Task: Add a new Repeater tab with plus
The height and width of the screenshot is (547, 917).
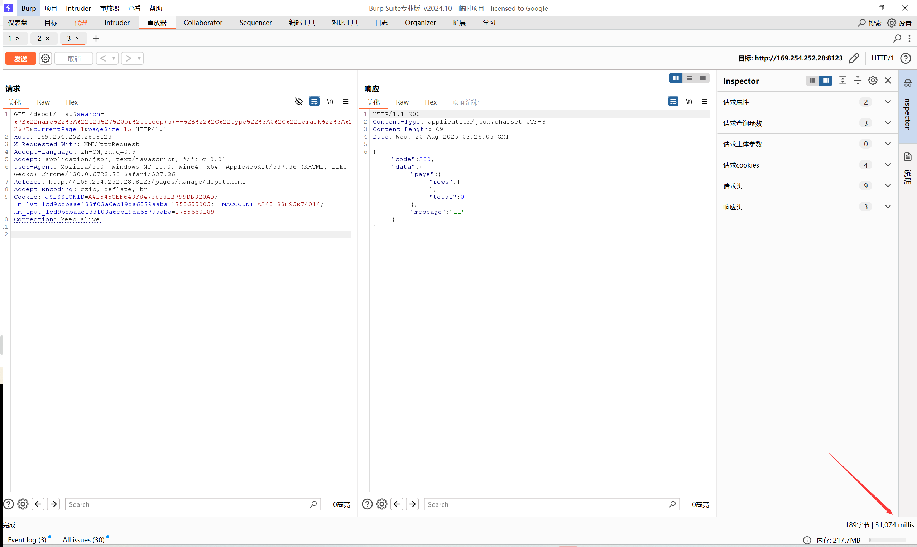Action: pyautogui.click(x=96, y=38)
